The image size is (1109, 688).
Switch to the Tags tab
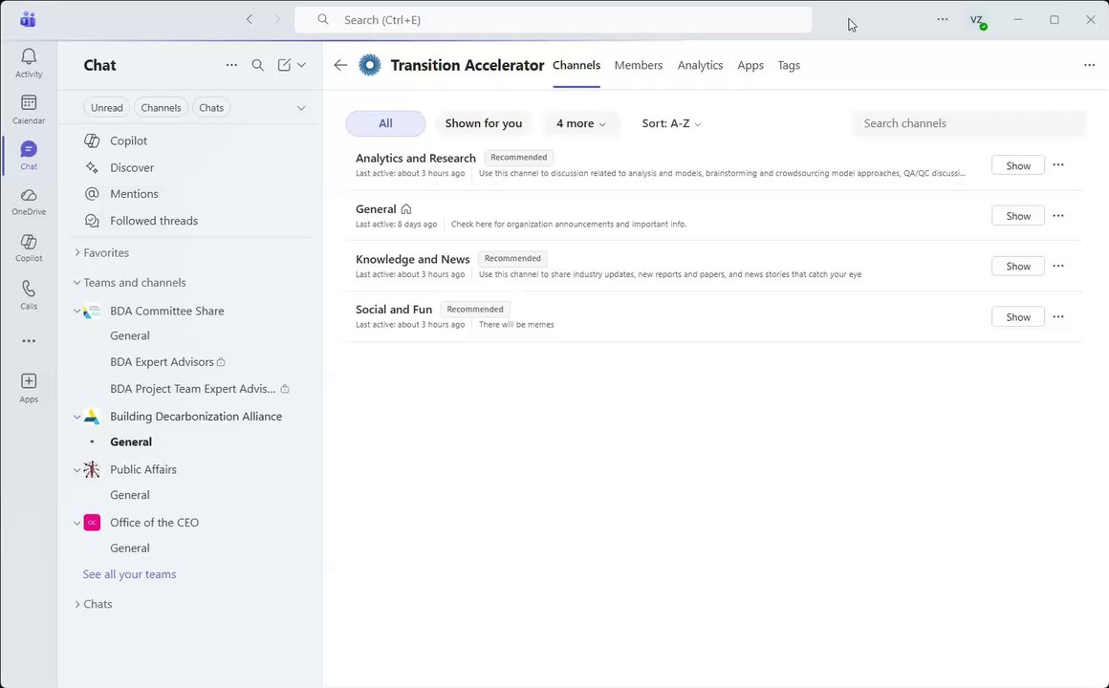(789, 65)
